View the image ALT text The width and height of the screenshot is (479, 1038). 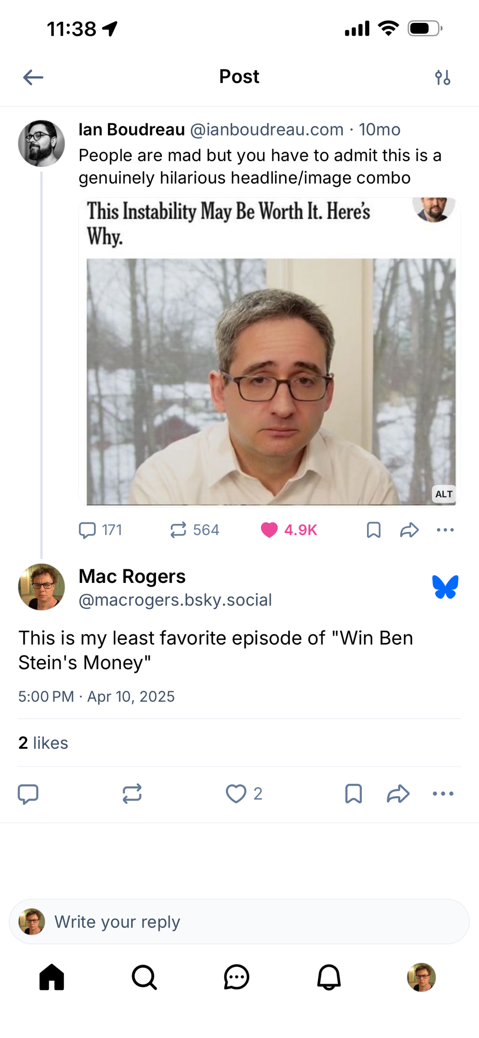point(444,494)
